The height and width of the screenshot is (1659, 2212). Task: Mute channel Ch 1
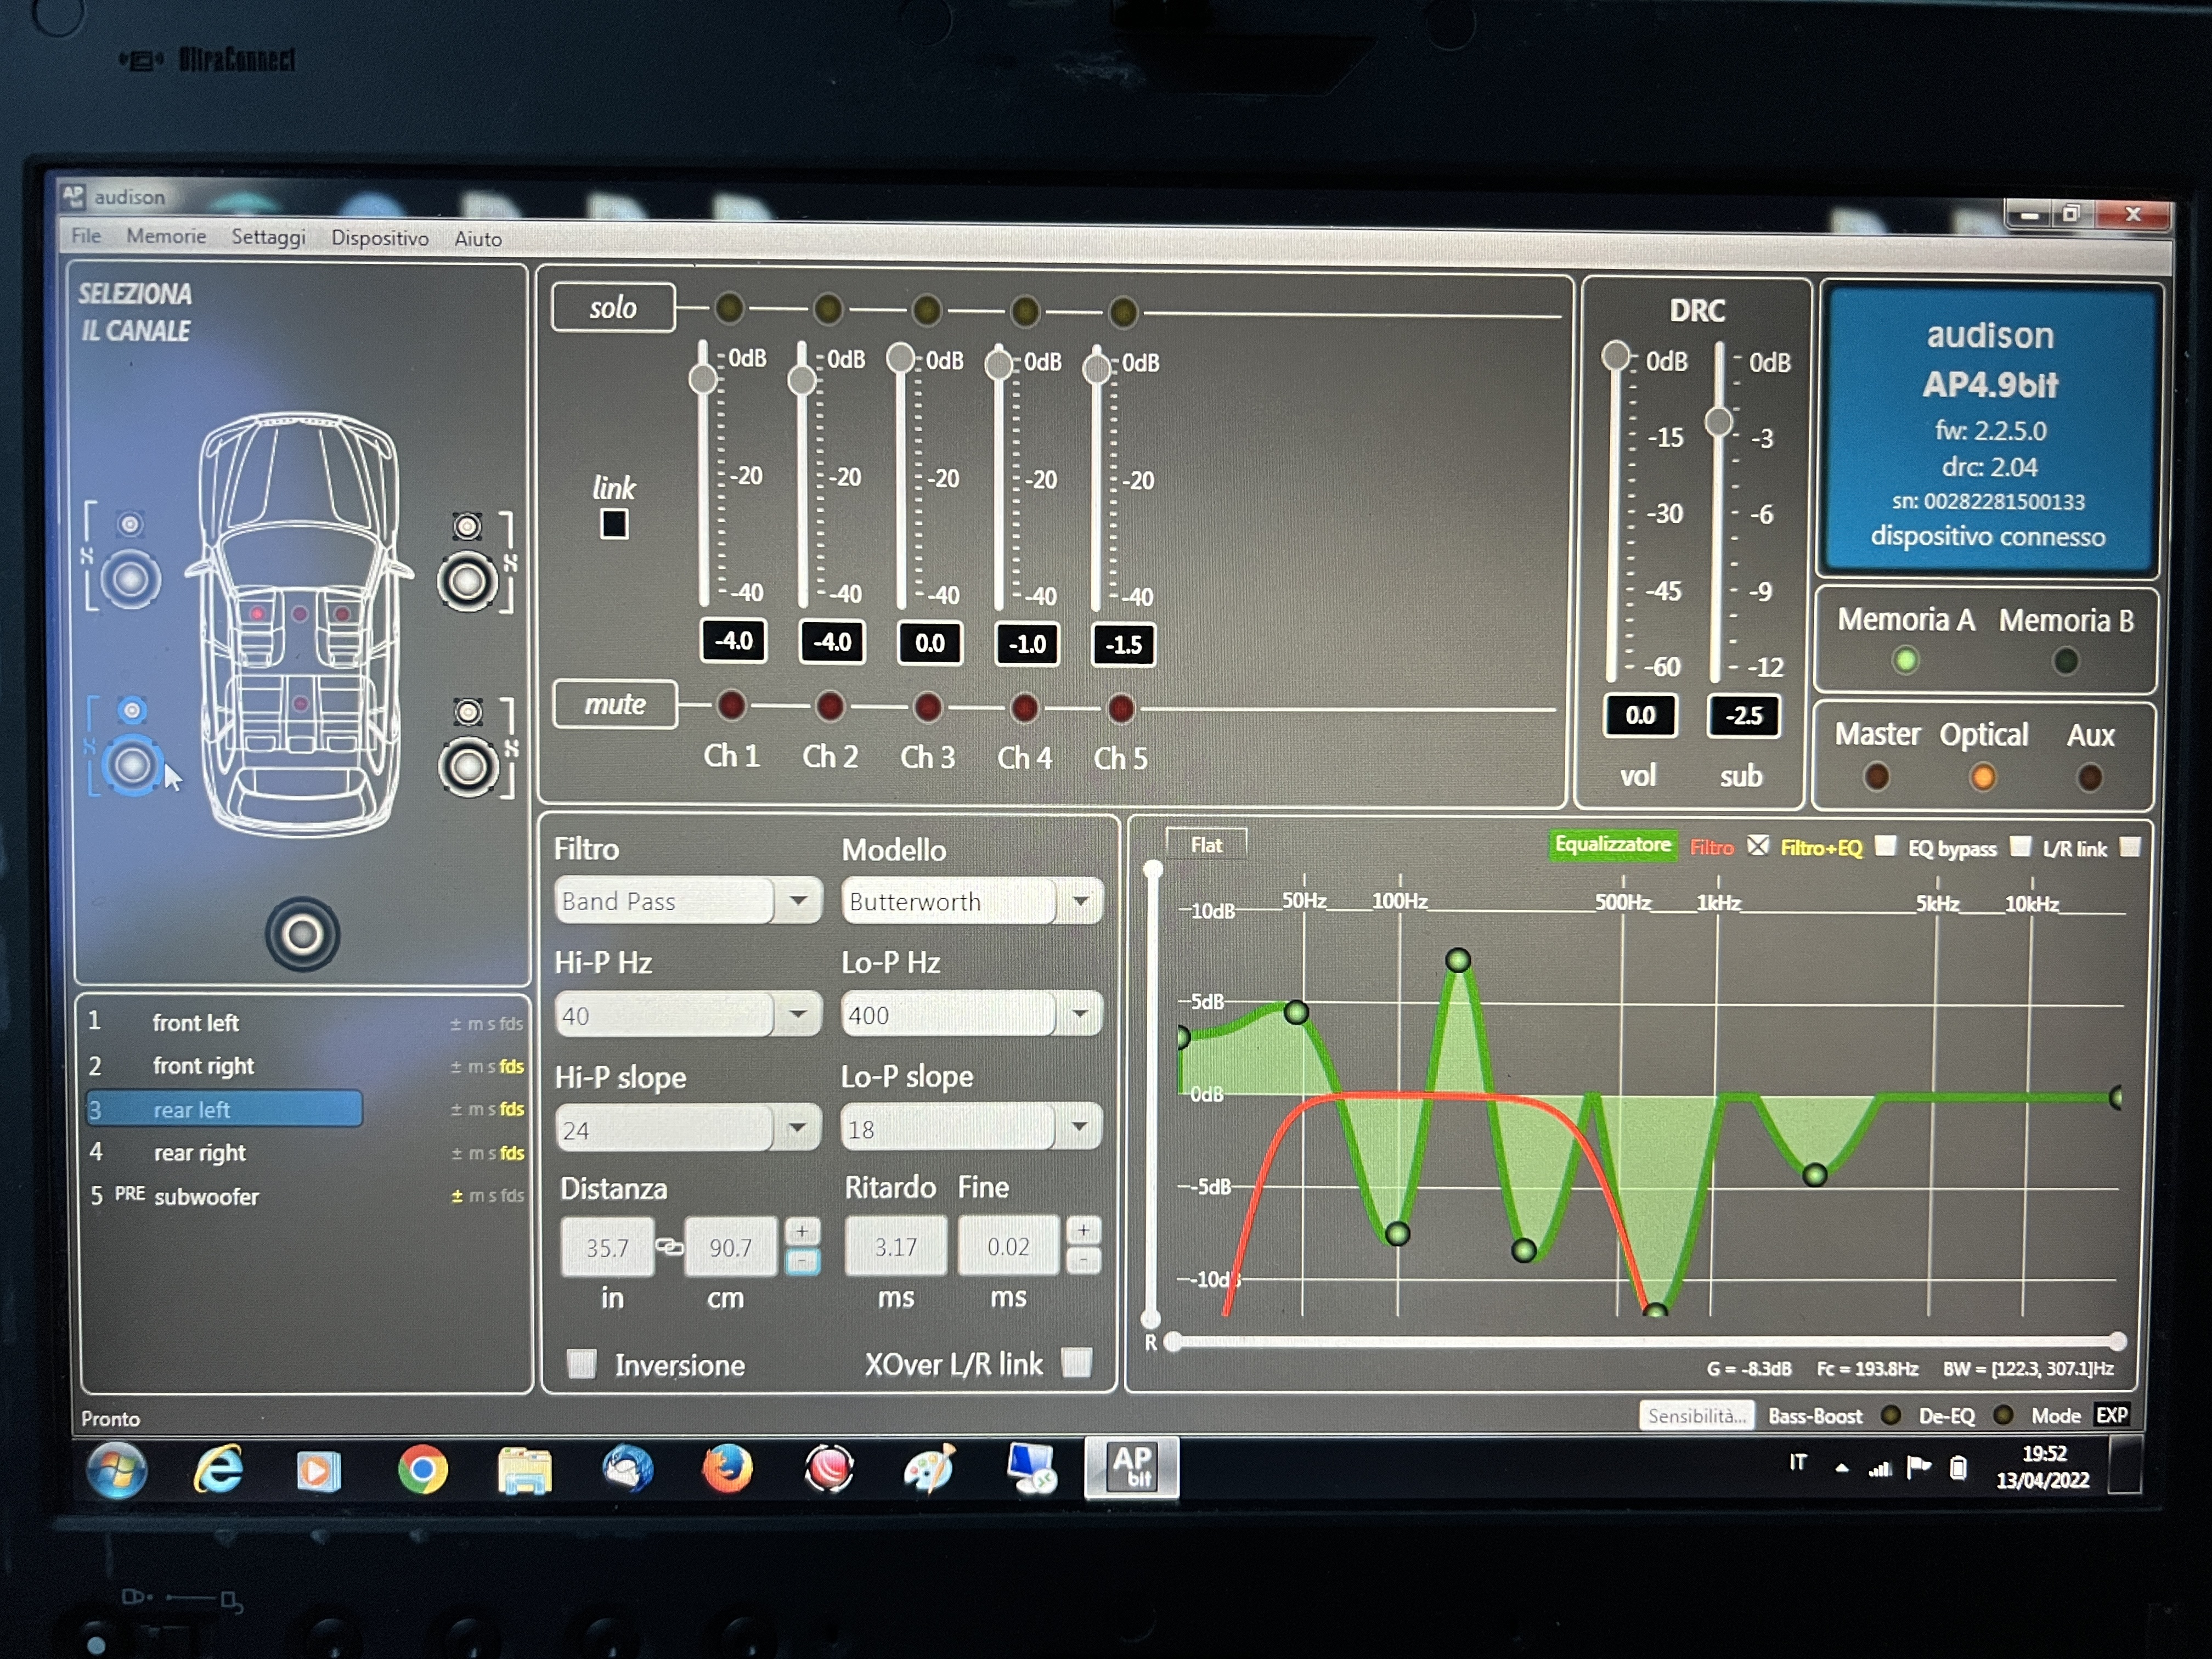coord(731,705)
